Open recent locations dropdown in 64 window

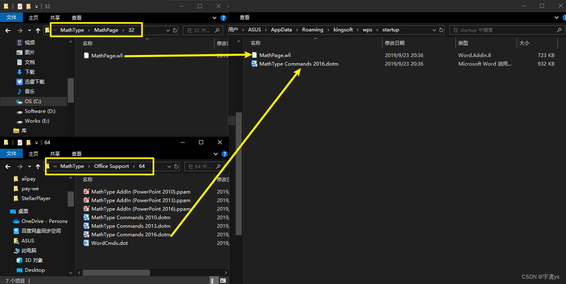coord(29,167)
